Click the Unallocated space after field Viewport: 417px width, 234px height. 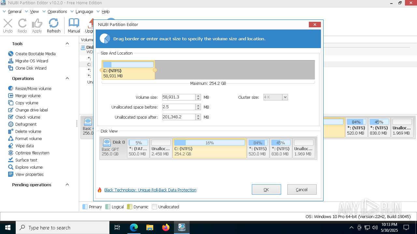coord(179,117)
